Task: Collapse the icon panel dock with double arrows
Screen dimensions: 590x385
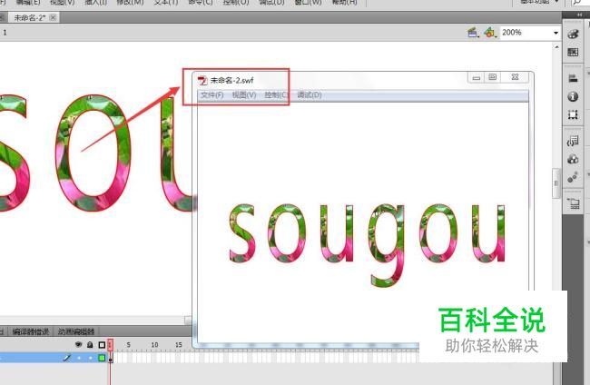Action: tap(579, 15)
